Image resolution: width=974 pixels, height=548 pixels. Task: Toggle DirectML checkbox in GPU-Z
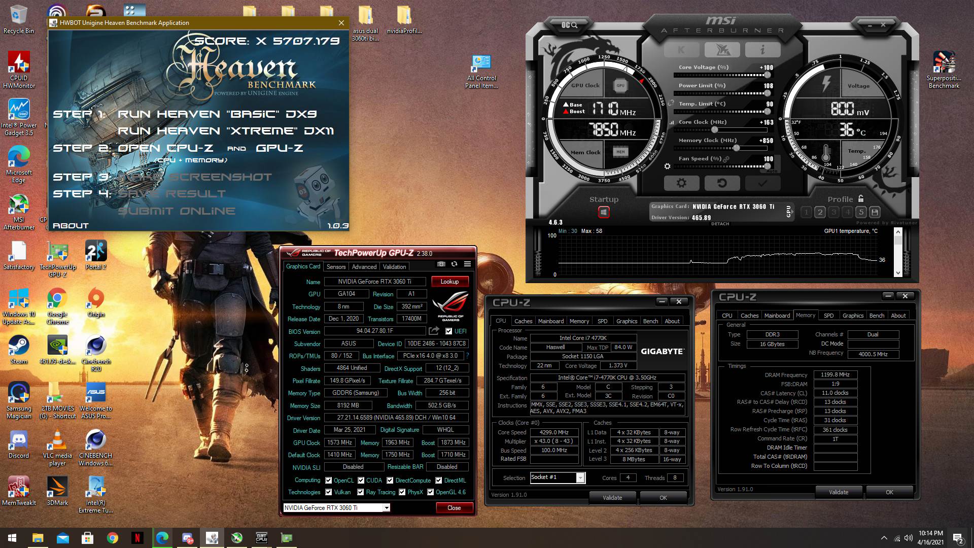(438, 480)
